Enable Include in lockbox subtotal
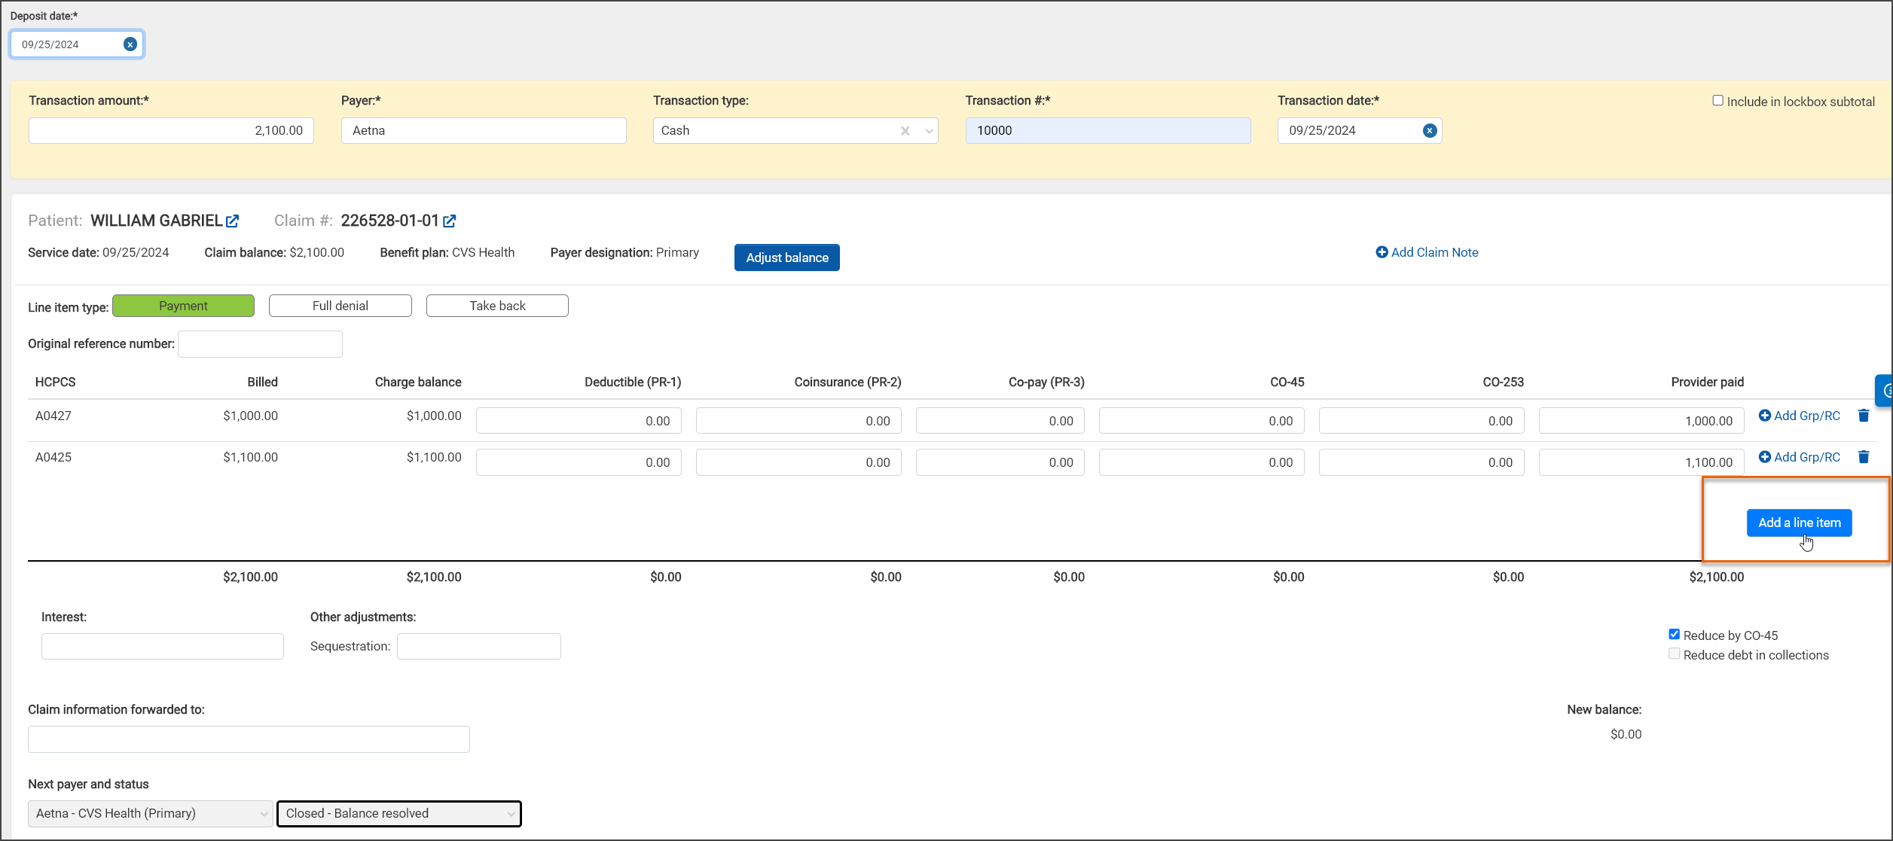Screen dimensions: 1893x841 point(1718,101)
